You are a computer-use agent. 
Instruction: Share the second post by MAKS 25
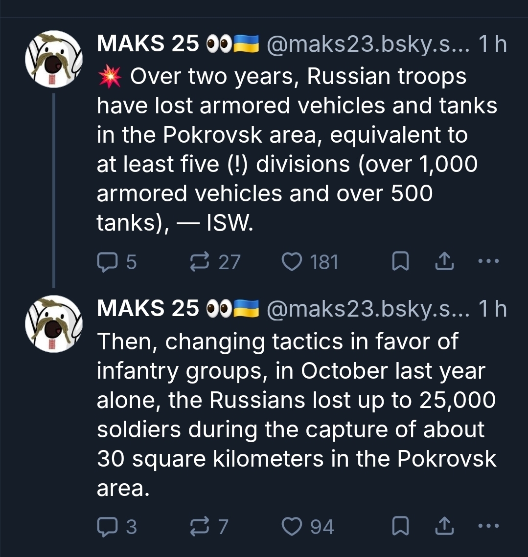444,527
